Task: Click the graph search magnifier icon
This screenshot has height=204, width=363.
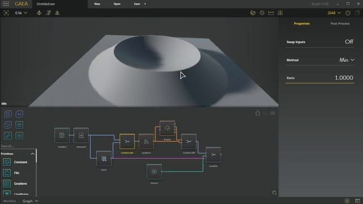Action: coord(275,193)
